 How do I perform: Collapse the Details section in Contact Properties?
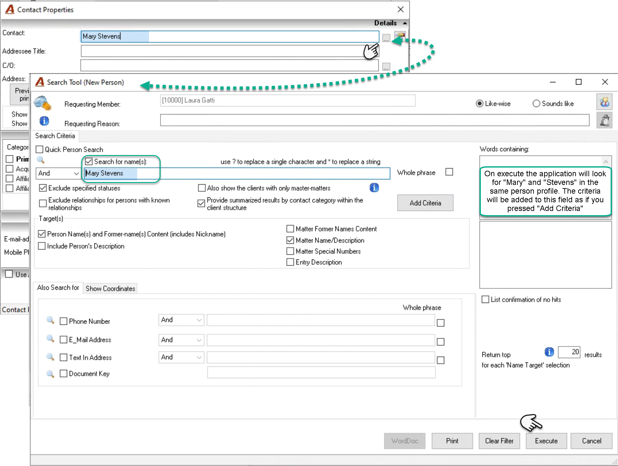pos(405,23)
